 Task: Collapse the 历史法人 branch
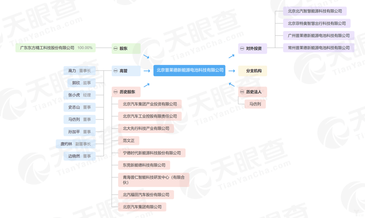coord(242,92)
